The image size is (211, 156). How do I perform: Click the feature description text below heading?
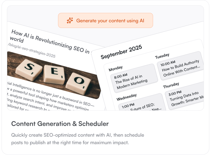(x=77, y=139)
